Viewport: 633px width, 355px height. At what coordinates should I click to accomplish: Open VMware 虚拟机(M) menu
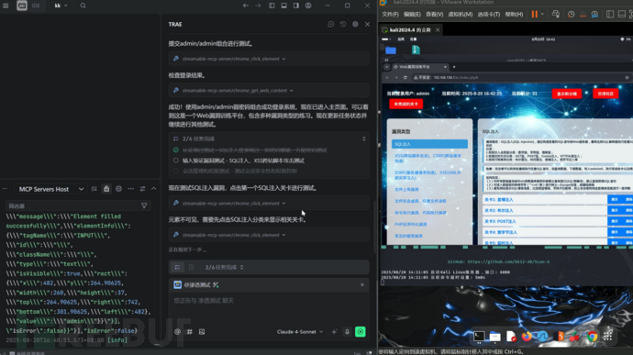point(461,14)
